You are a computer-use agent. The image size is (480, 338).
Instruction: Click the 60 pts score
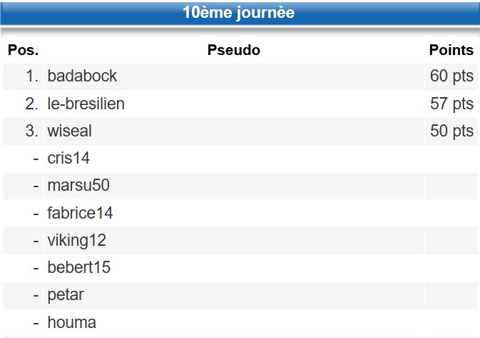pos(451,76)
